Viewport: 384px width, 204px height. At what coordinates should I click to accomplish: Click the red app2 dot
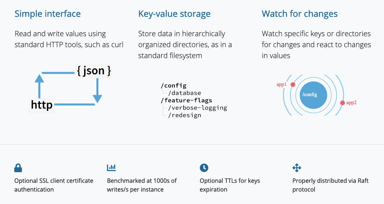coord(342,103)
